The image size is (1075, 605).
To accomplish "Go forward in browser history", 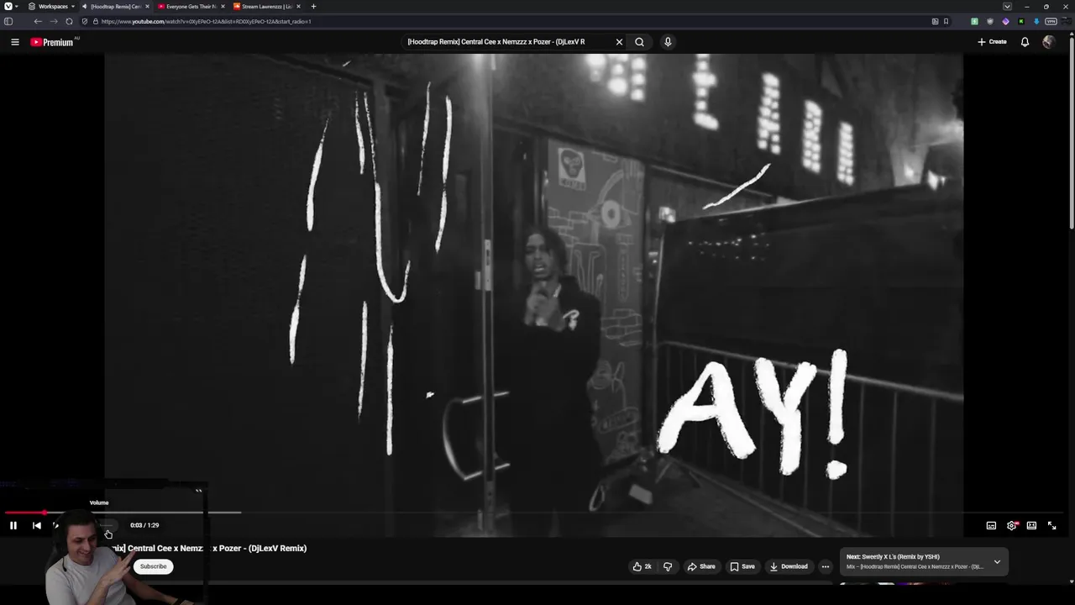I will click(54, 21).
